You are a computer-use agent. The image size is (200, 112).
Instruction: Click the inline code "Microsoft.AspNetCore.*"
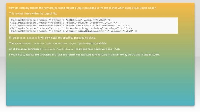58,49
